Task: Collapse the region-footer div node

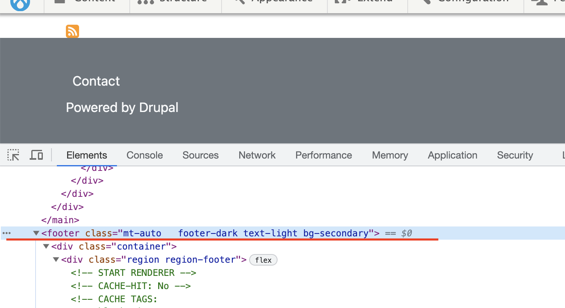Action: point(56,259)
